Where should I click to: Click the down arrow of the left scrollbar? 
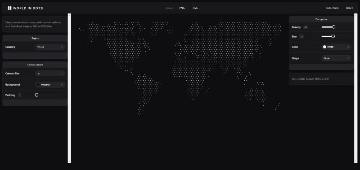[69, 161]
